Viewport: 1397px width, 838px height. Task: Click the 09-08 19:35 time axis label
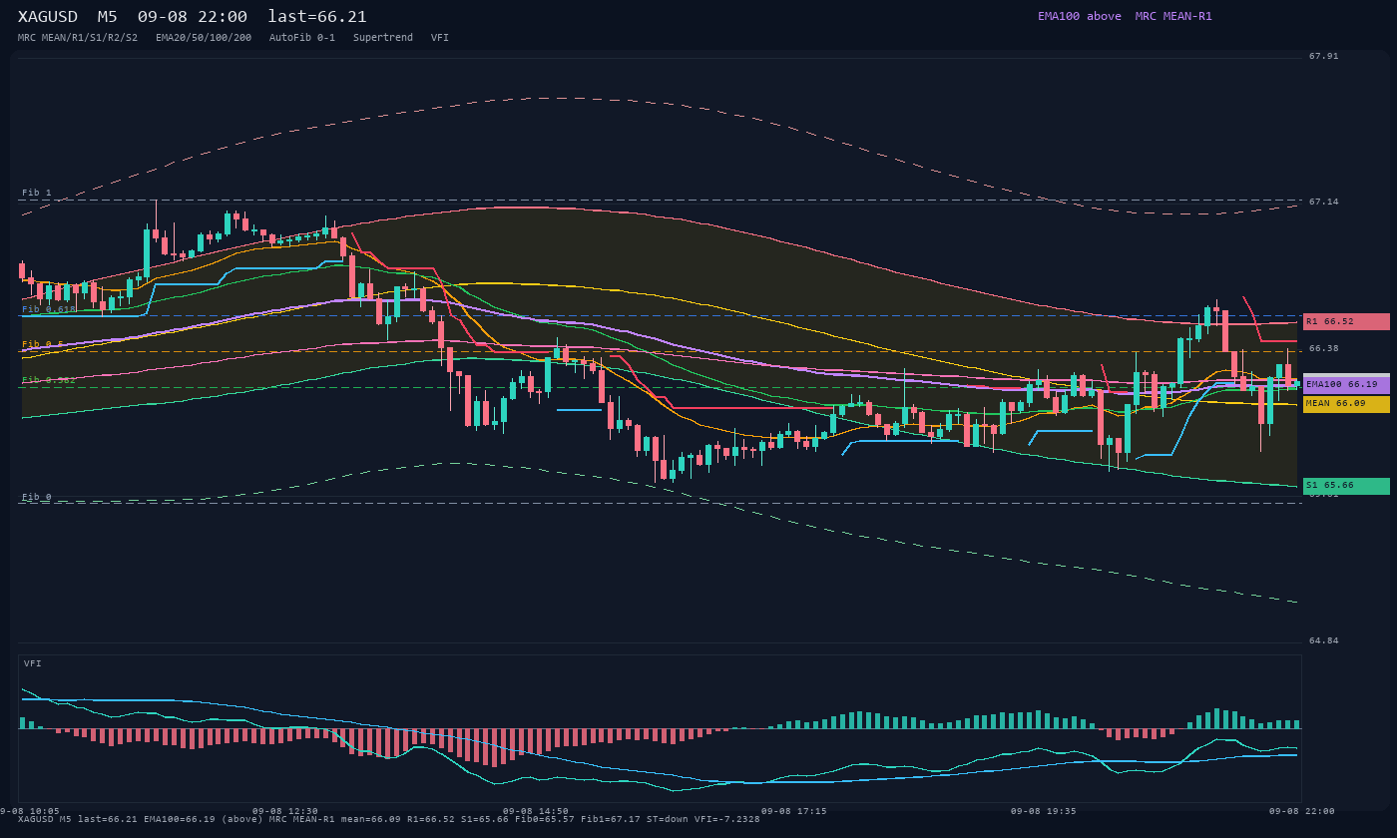coord(1043,811)
